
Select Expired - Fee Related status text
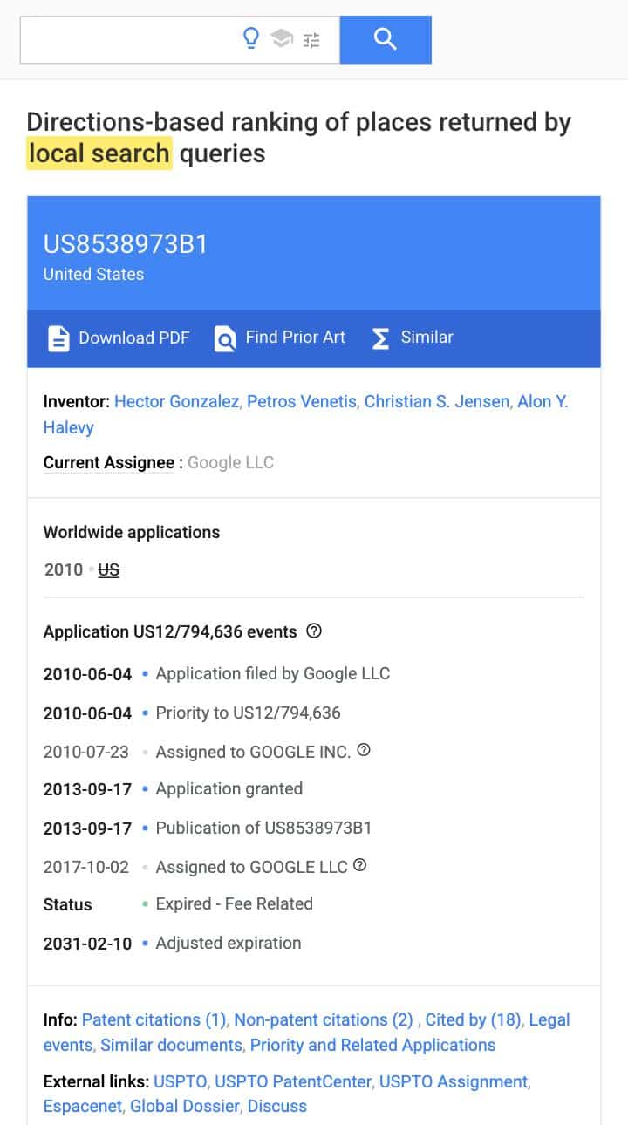(x=234, y=904)
